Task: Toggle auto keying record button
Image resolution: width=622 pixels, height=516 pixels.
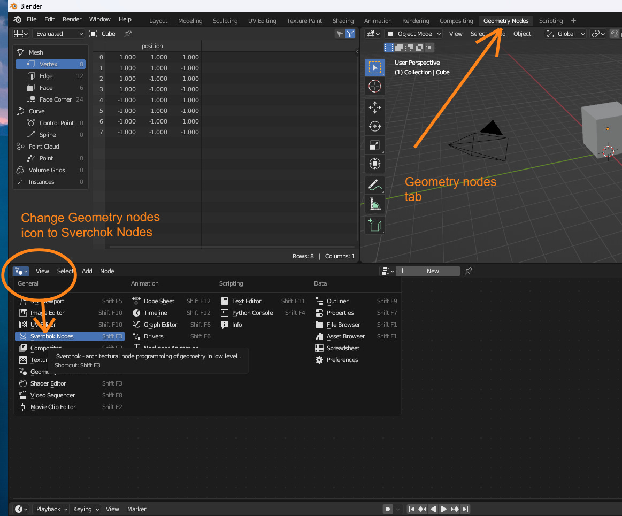Action: coord(388,509)
